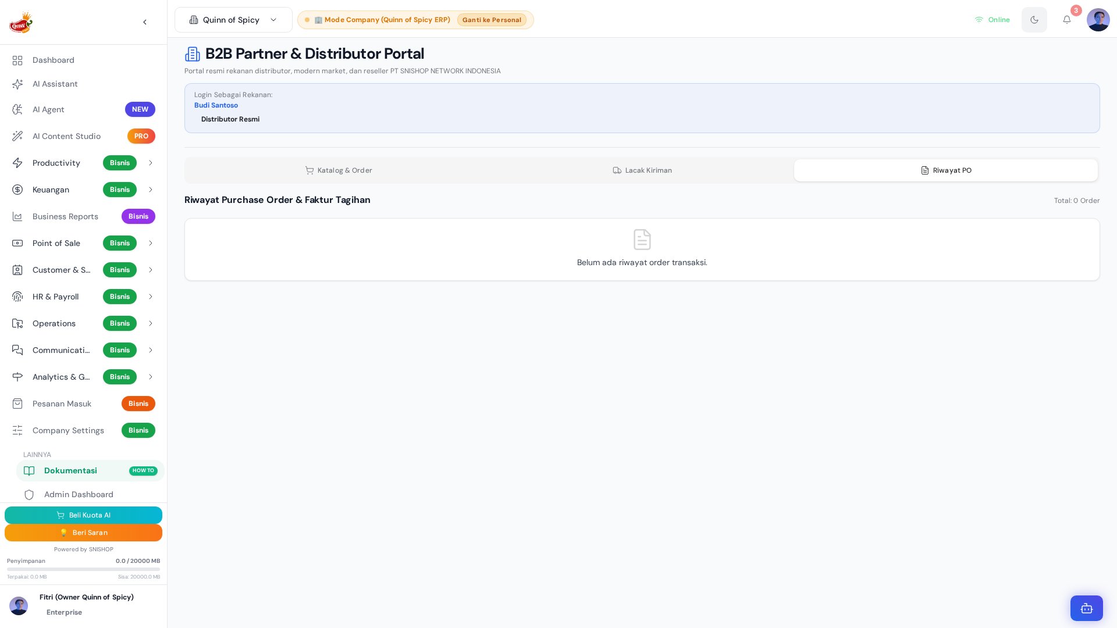
Task: Expand the Productivity menu
Action: coord(83,163)
